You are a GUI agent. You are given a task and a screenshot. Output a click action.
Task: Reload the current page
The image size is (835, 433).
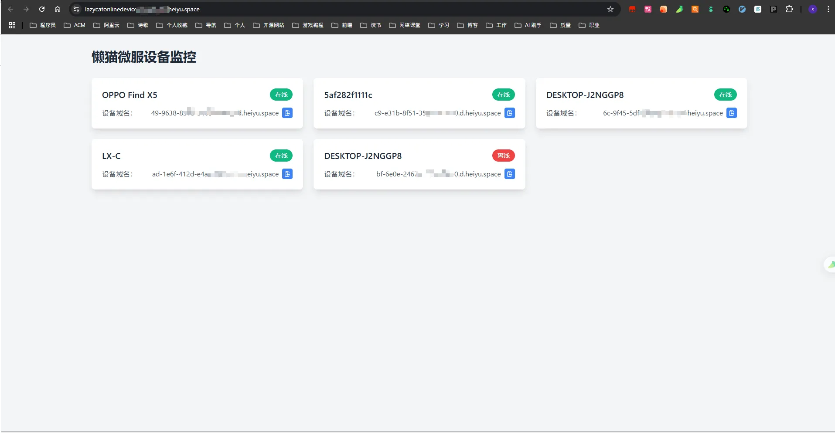42,9
